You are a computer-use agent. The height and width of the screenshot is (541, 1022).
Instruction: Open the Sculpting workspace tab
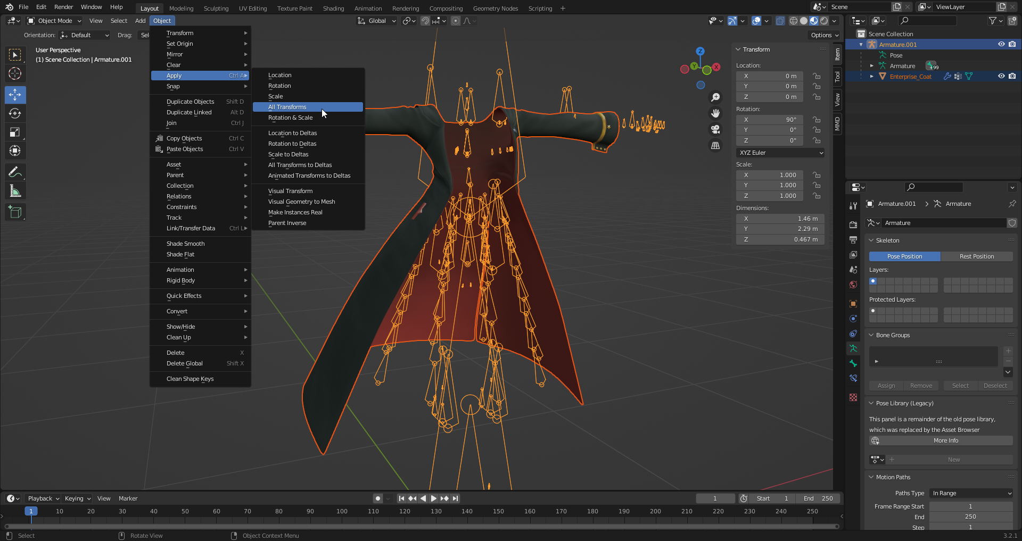click(x=216, y=9)
